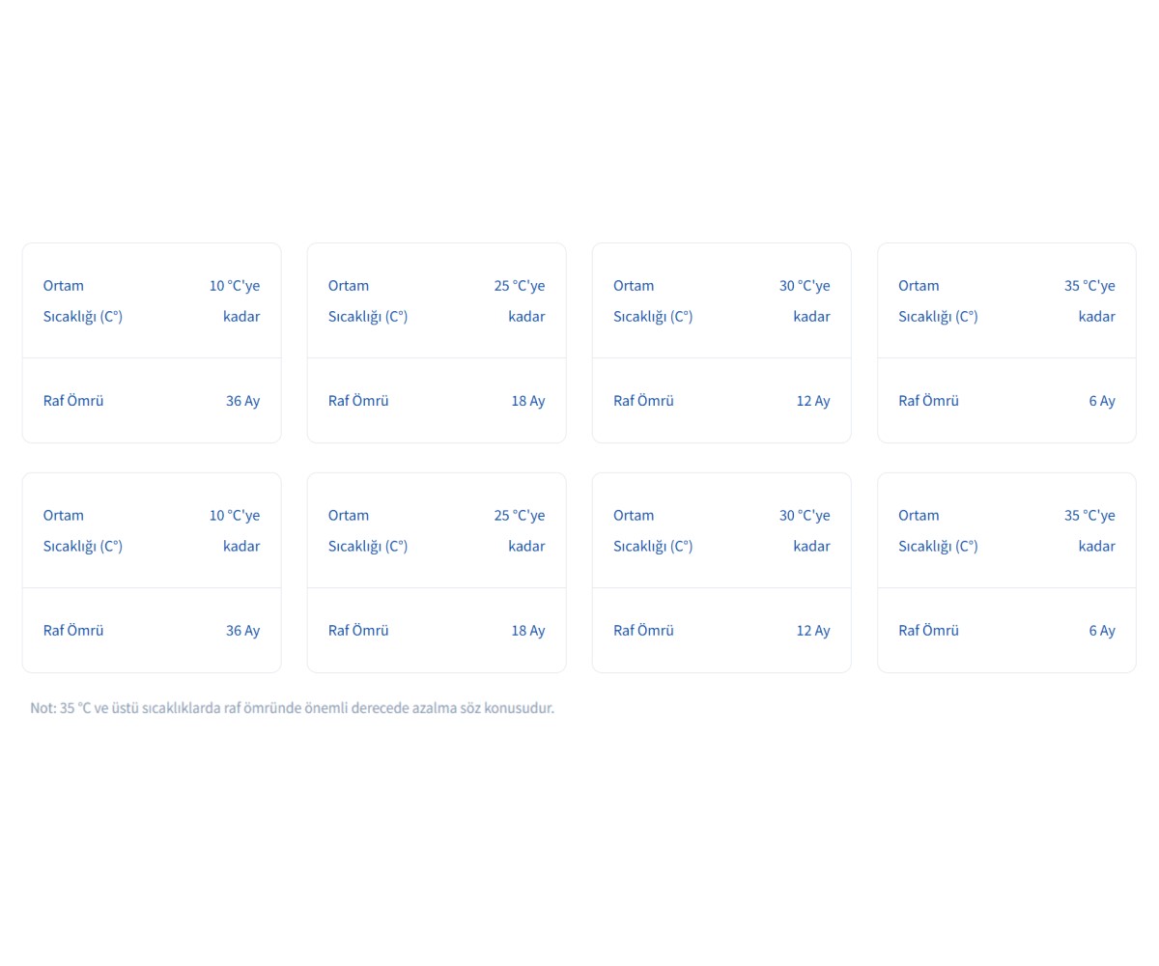Select "35 °C'ye kadar" in the second row
This screenshot has height=966, width=1159.
(x=1089, y=530)
